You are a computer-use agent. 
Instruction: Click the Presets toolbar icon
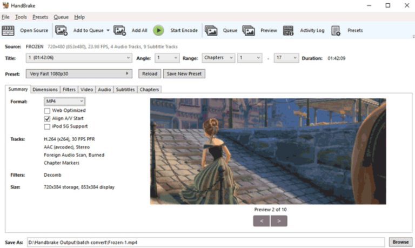pos(336,31)
